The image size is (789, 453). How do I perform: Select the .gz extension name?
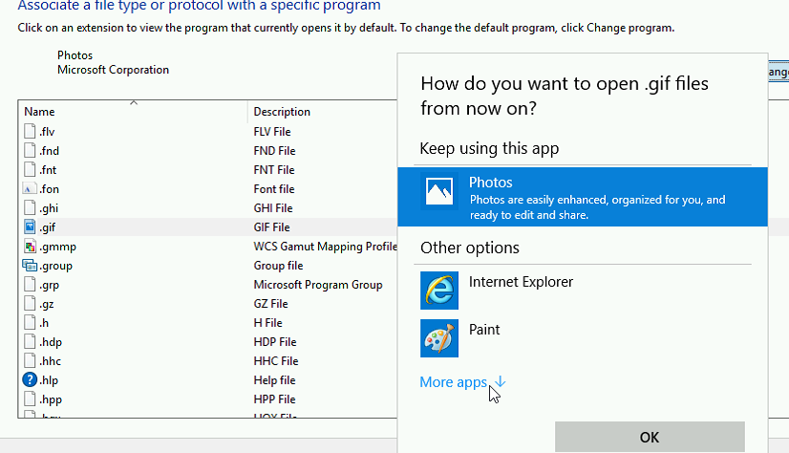click(x=47, y=304)
